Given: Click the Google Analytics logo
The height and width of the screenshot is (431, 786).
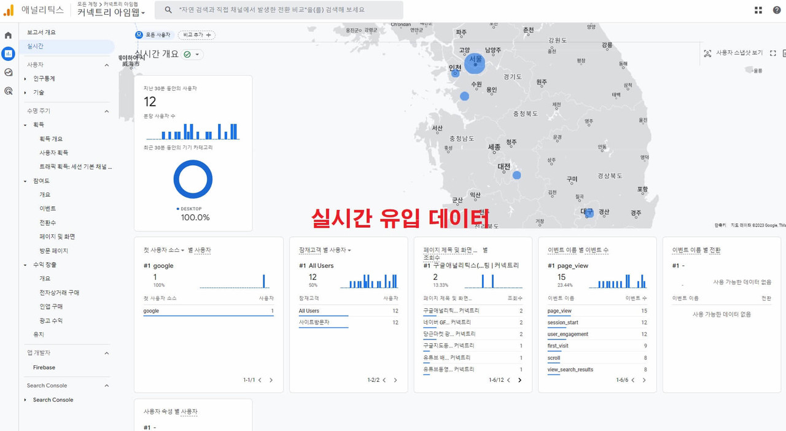Looking at the screenshot, I should [x=9, y=10].
